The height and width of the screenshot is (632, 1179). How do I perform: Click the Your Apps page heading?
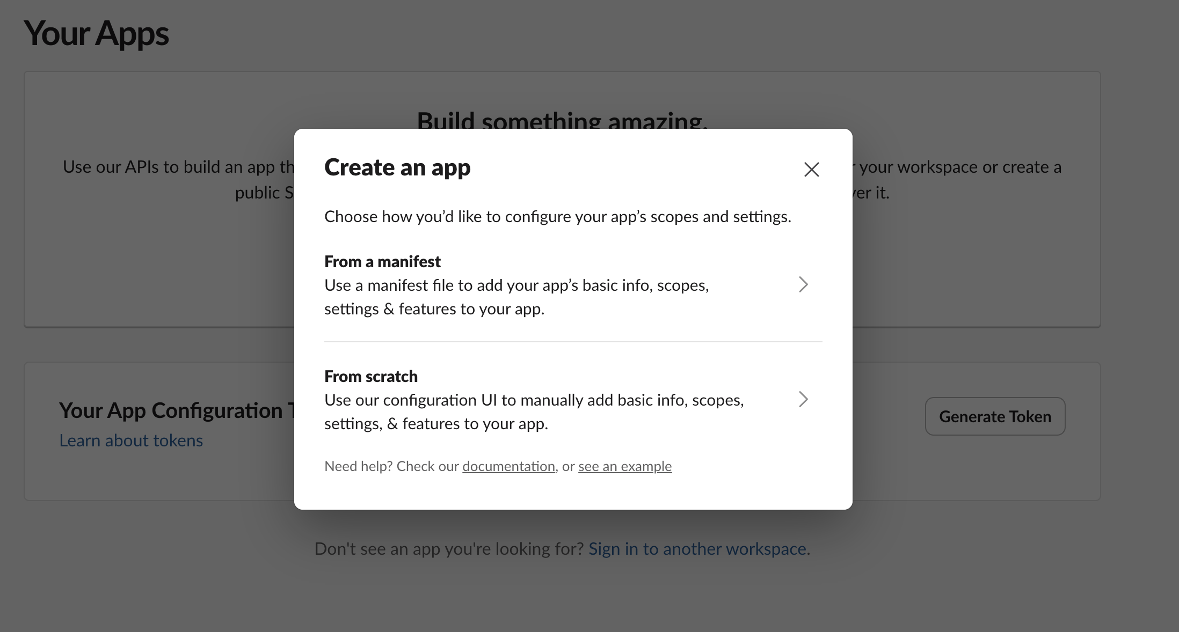[97, 33]
